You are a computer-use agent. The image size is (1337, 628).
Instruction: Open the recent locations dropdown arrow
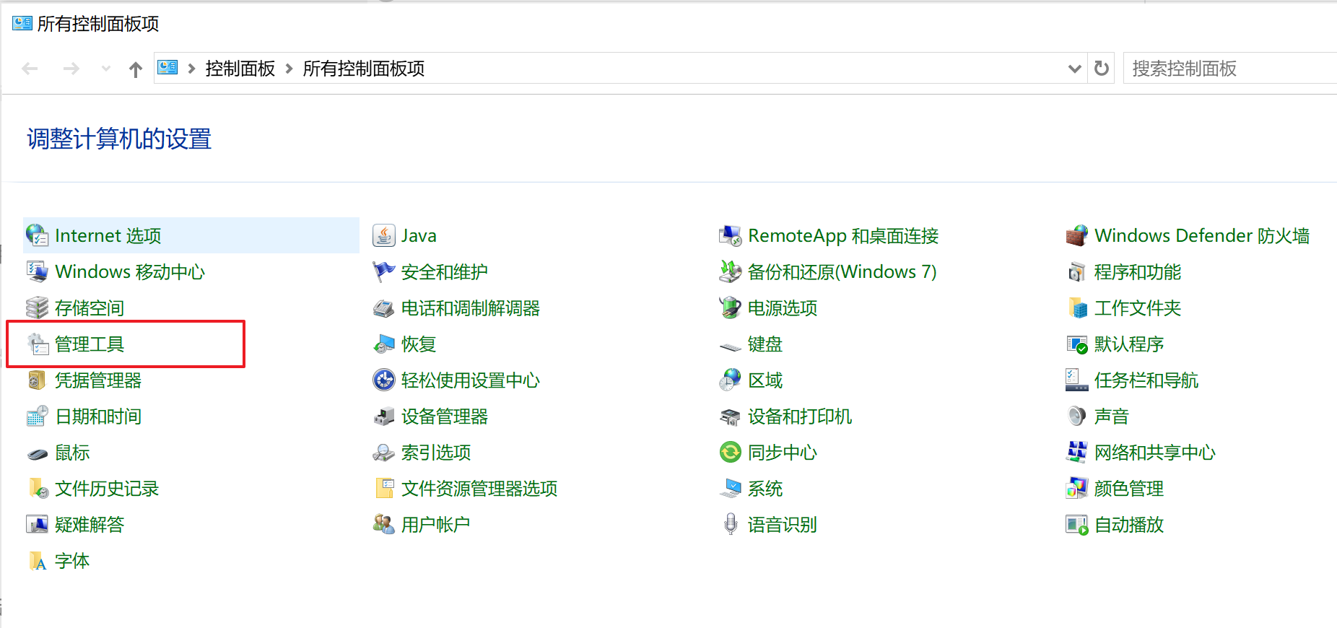pyautogui.click(x=106, y=69)
